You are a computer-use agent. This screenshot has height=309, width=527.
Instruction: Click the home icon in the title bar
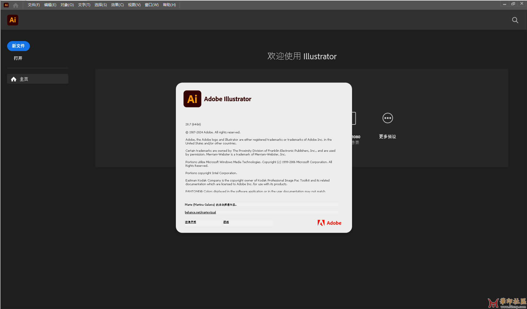(x=16, y=5)
